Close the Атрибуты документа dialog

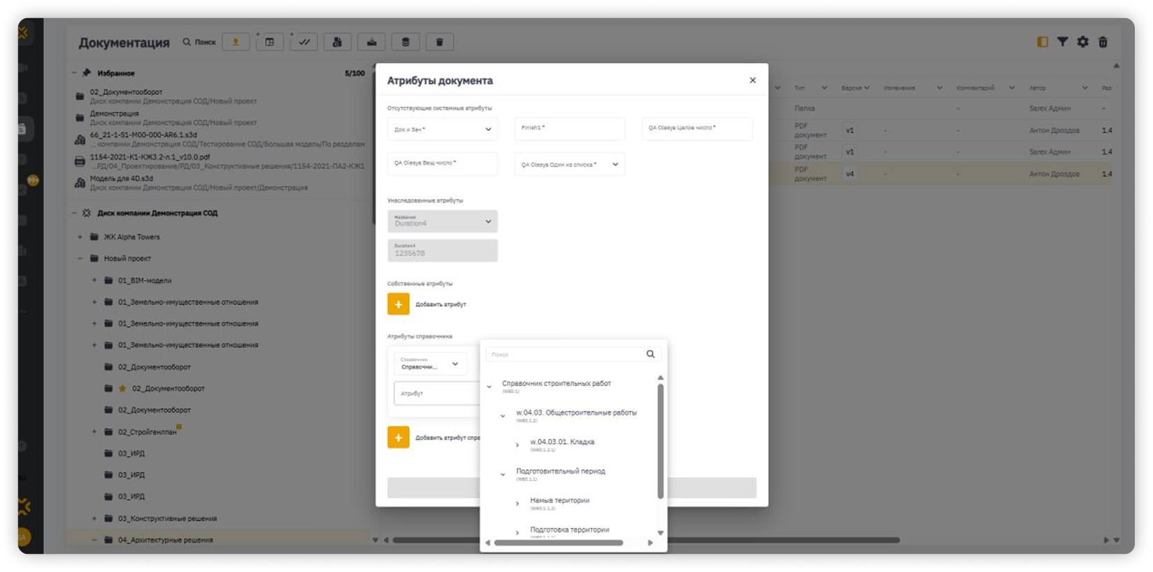tap(752, 80)
